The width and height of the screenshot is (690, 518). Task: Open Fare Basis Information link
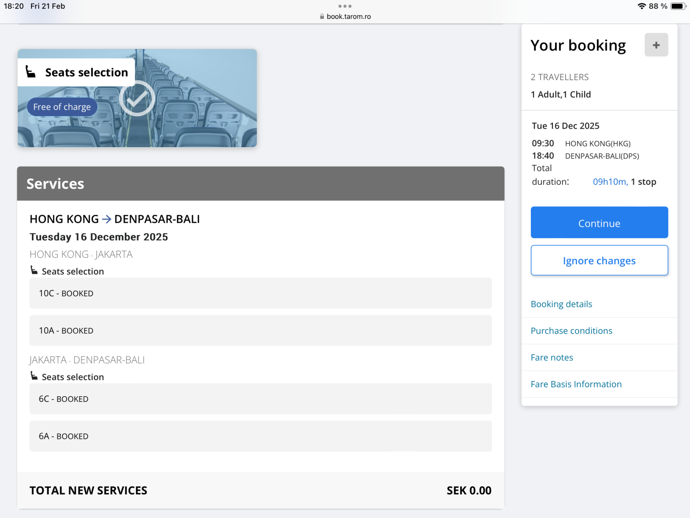pyautogui.click(x=576, y=384)
